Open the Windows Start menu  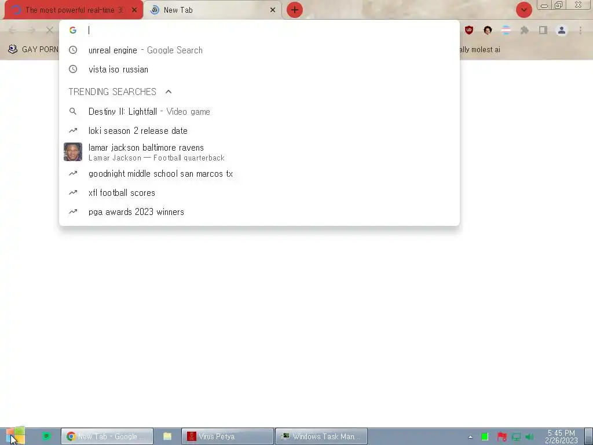point(15,436)
